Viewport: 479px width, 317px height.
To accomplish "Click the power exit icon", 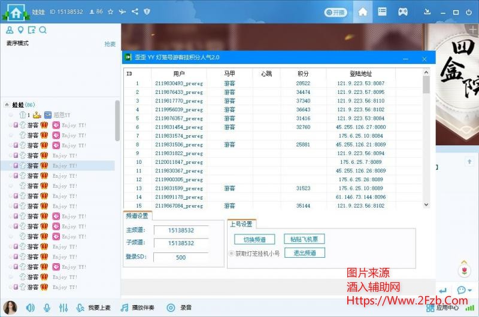I will click(x=469, y=12).
